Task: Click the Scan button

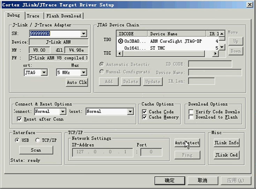Action: [x=36, y=150]
